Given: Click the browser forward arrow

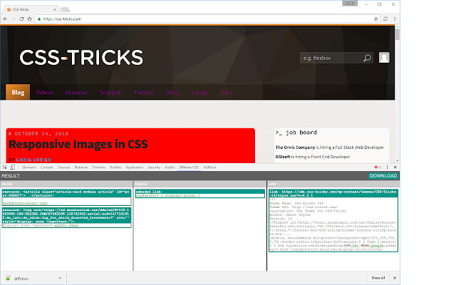Looking at the screenshot, I should pos(14,19).
